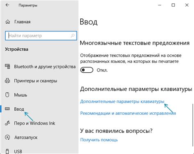Screen dimensions: 194x154
Task: Click the USB drive icon
Action: click(x=7, y=151)
